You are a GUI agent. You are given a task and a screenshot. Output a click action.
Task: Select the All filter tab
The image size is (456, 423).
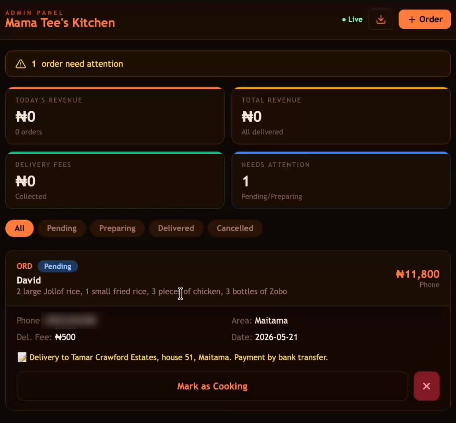coord(19,228)
